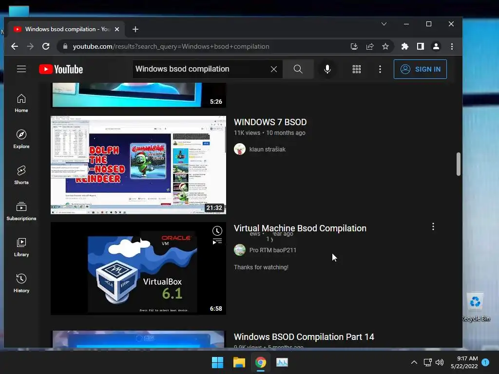Visit the klaun strašiak channel
This screenshot has width=499, height=374.
(268, 149)
